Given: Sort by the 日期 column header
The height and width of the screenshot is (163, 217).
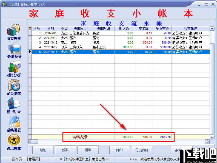Looking at the screenshot, I should pos(51,28).
